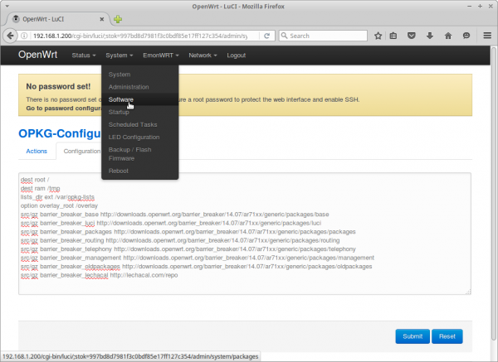Expand the EmonWRT dropdown menu
This screenshot has width=498, height=362.
point(161,56)
